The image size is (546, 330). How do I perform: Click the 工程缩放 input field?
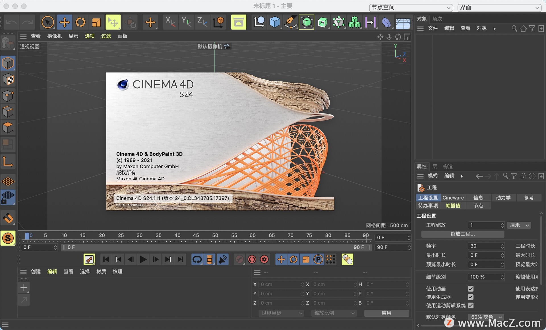coord(486,225)
